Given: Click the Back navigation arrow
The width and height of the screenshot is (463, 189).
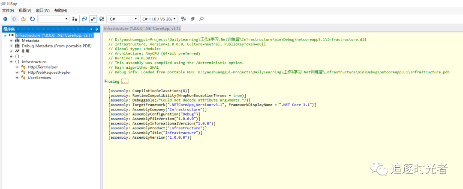Looking at the screenshot, I should (5, 19).
